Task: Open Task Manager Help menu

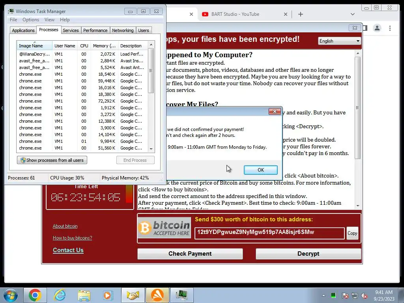Action: (65, 20)
